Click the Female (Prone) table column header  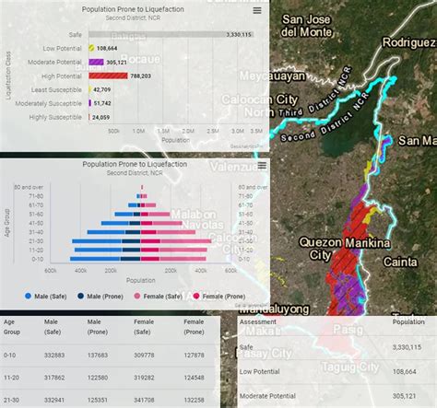[194, 327]
